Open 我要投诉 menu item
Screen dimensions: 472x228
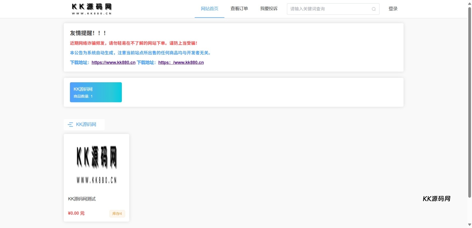[x=269, y=9]
